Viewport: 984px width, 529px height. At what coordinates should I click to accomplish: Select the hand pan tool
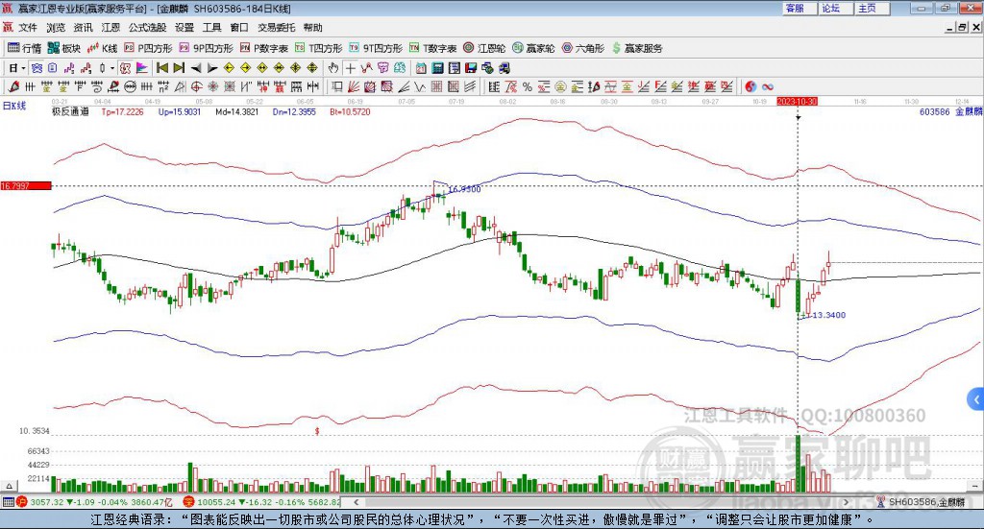pyautogui.click(x=333, y=68)
